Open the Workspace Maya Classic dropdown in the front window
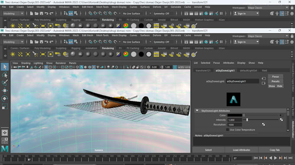The width and height of the screenshot is (295, 165). click(268, 36)
